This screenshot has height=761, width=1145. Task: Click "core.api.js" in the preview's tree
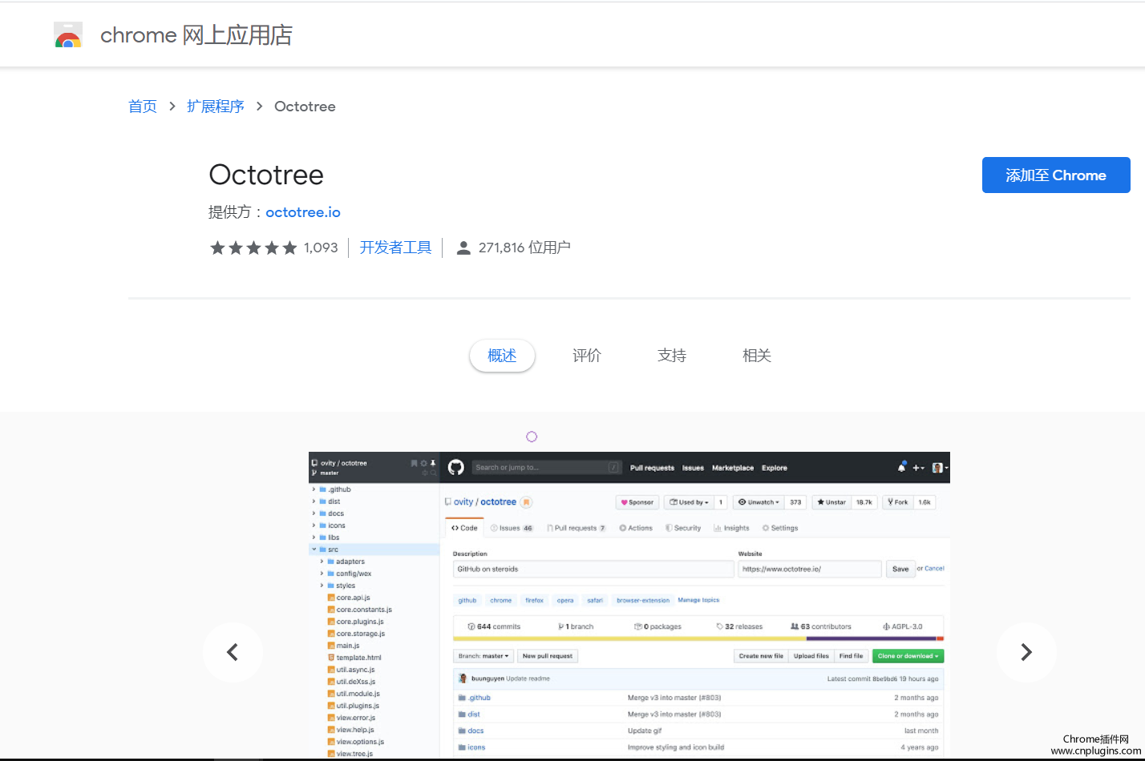[x=353, y=598]
